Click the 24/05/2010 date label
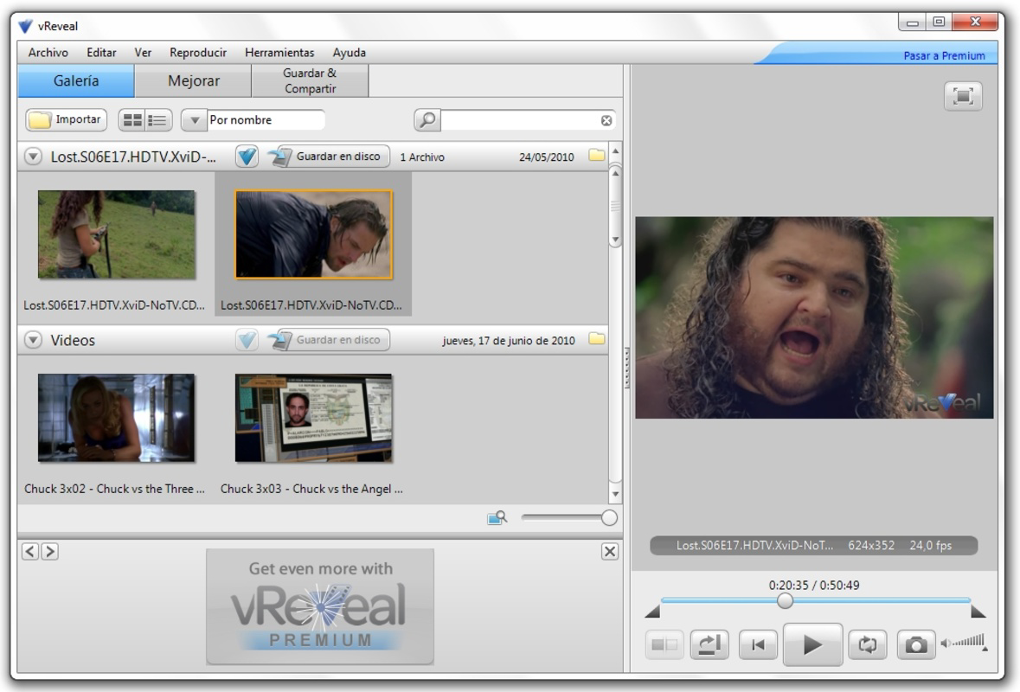Image resolution: width=1020 pixels, height=692 pixels. [x=547, y=157]
